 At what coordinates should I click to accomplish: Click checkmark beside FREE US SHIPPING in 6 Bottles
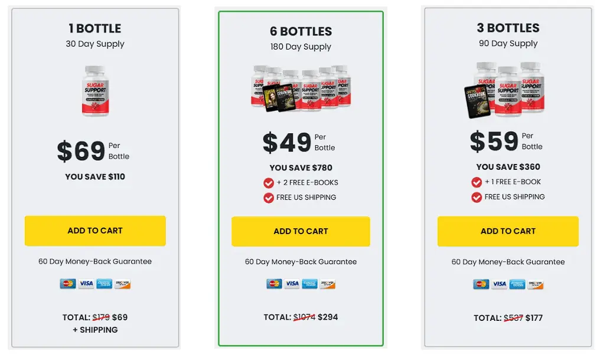click(269, 198)
